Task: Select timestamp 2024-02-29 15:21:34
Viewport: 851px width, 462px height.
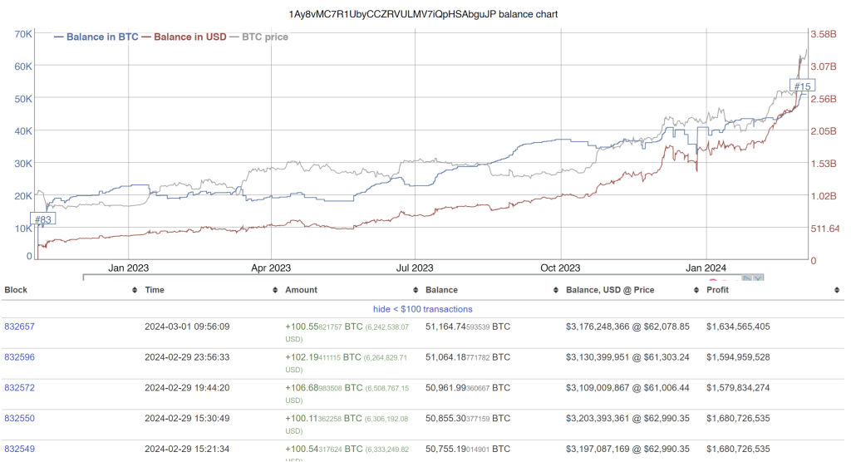Action: (187, 449)
